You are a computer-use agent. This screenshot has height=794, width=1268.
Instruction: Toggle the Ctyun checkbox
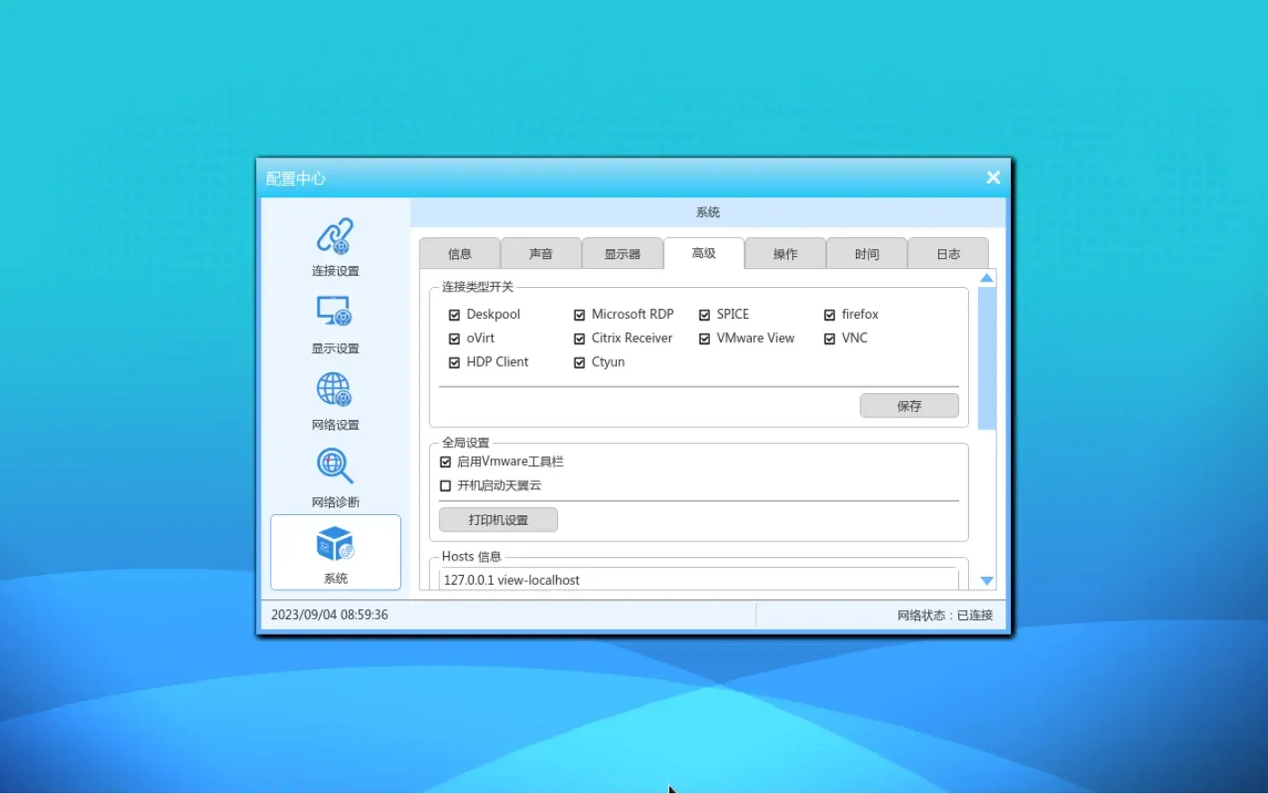pyautogui.click(x=580, y=362)
